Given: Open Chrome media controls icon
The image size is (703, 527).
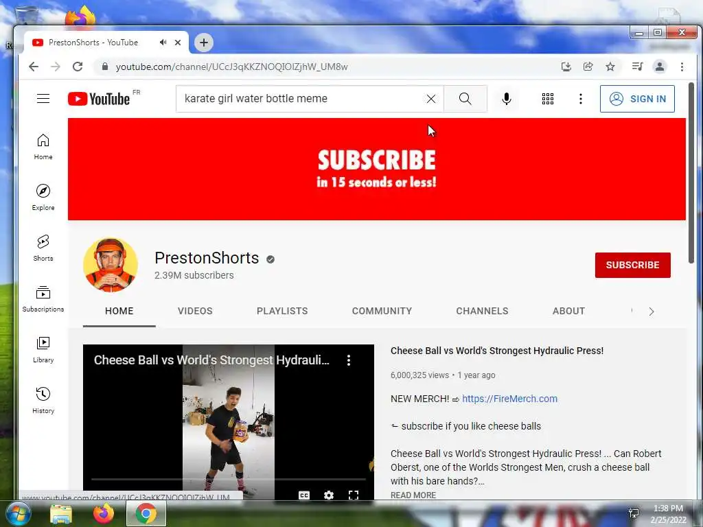Looking at the screenshot, I should tap(637, 67).
